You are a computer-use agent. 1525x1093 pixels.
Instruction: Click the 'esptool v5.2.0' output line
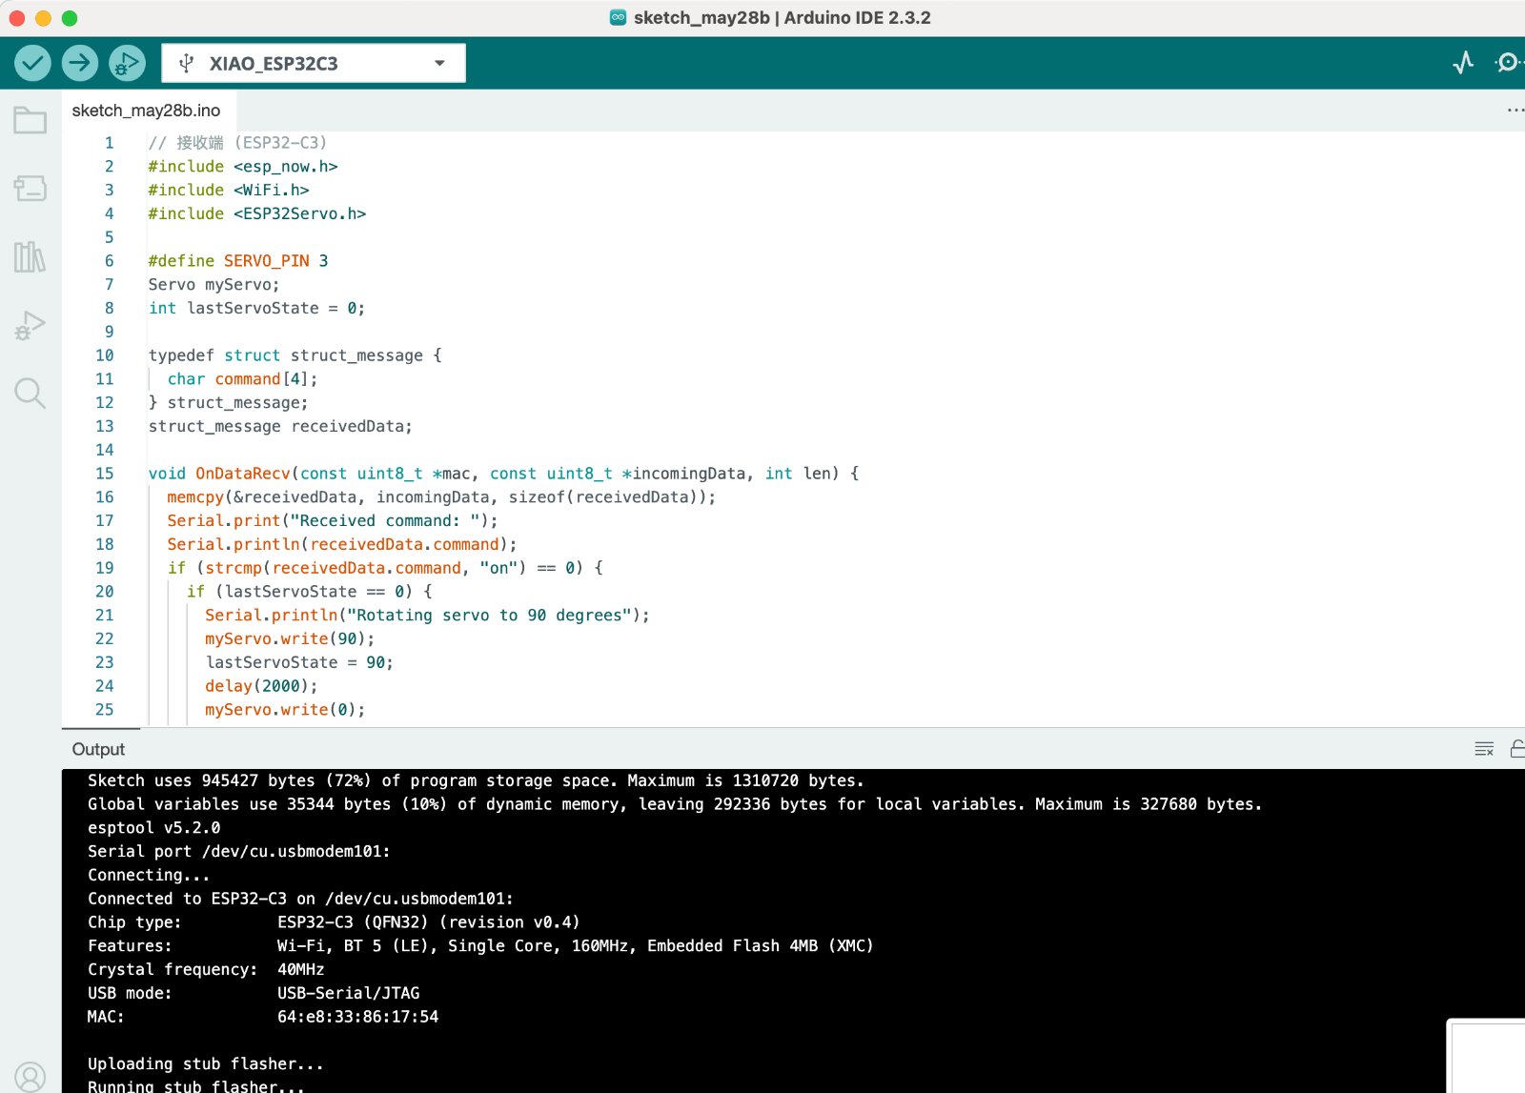[x=153, y=828]
